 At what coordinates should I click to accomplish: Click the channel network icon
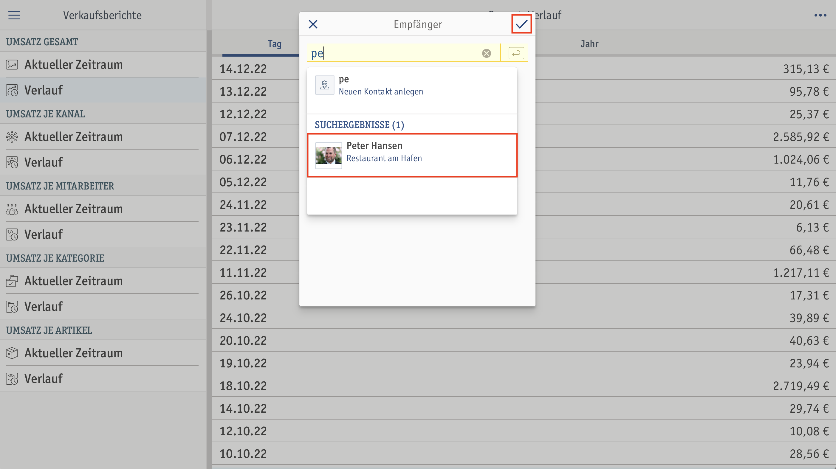(x=12, y=136)
